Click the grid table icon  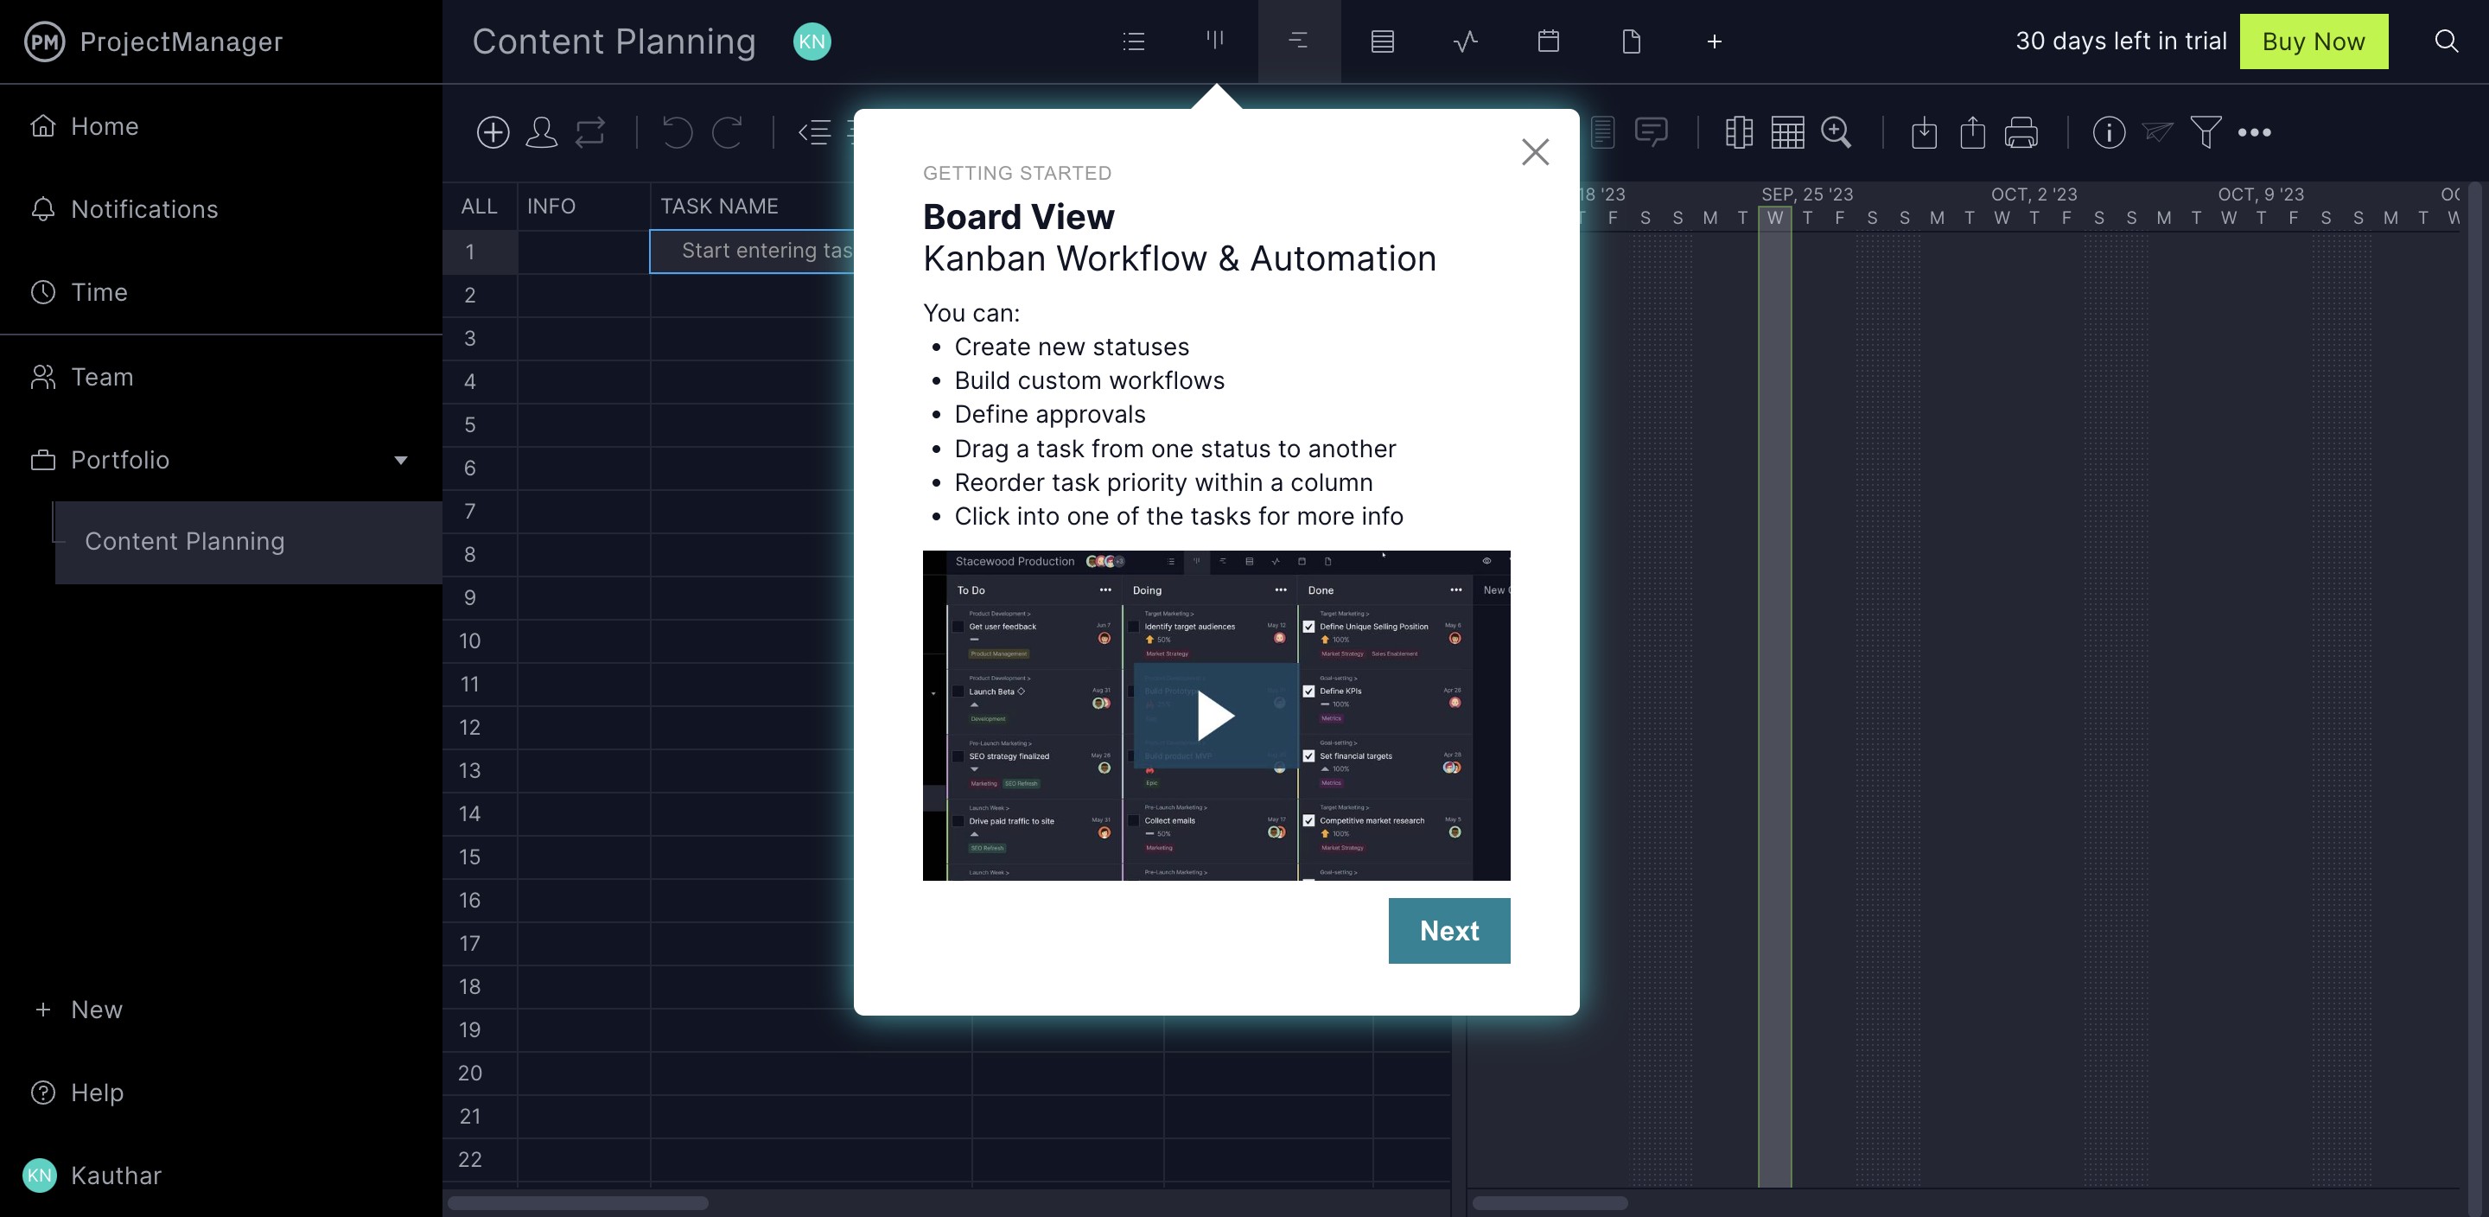1787,132
